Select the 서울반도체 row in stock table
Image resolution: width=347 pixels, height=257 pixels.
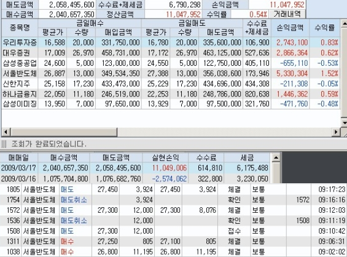point(171,73)
